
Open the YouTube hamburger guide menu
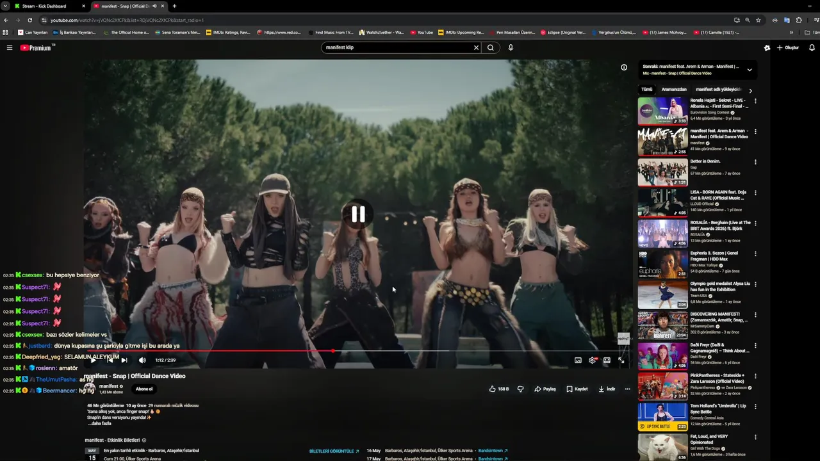[x=10, y=47]
